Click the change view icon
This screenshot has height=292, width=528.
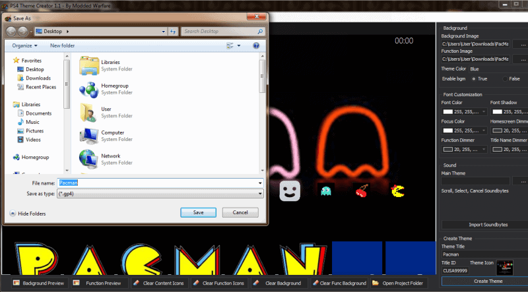(x=230, y=45)
